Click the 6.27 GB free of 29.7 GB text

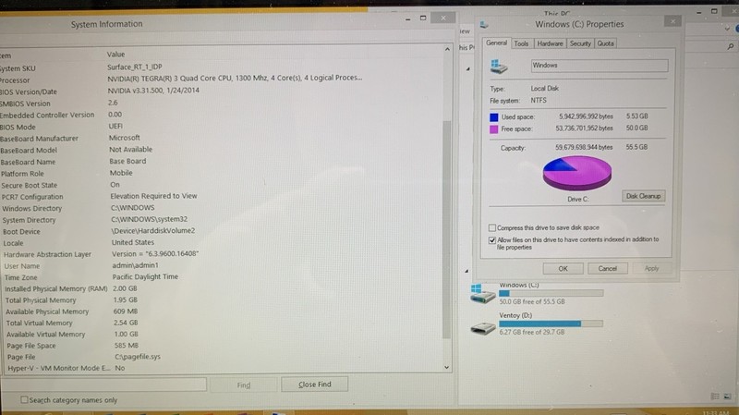coord(532,332)
